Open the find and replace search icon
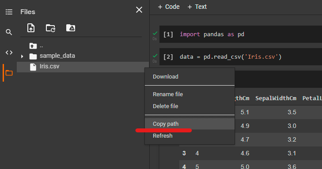322x169 pixels. pos(9,32)
